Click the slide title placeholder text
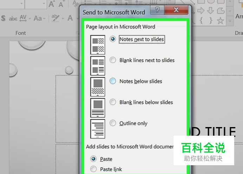Image resolution: width=243 pixels, height=174 pixels. (x=214, y=132)
